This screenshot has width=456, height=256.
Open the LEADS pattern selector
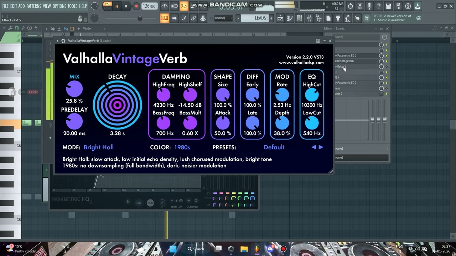(255, 18)
